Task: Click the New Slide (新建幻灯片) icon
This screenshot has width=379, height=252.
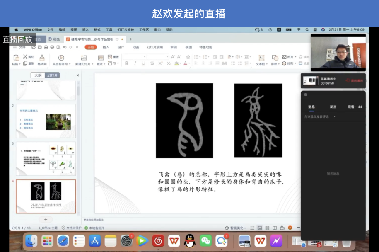Action: 83,58
